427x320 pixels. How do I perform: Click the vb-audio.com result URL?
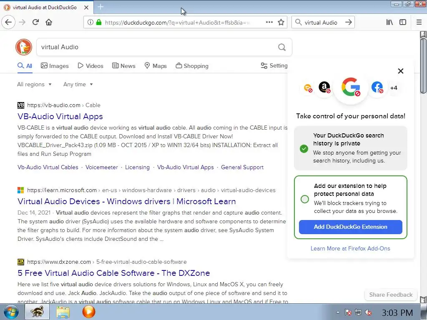[54, 105]
